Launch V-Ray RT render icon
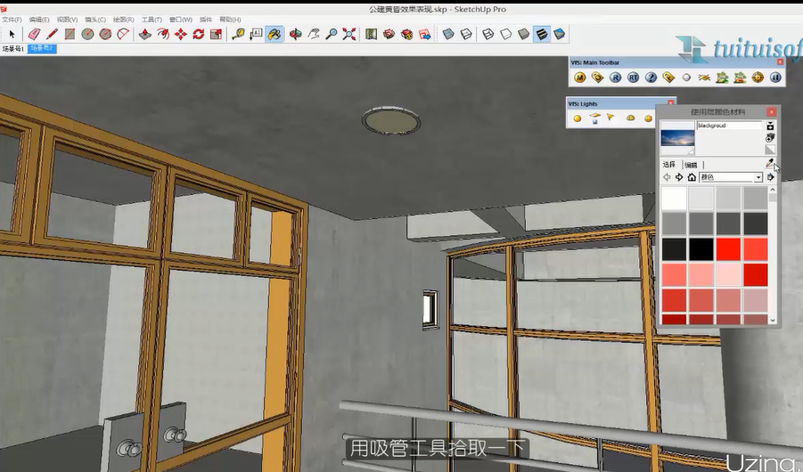 633,77
